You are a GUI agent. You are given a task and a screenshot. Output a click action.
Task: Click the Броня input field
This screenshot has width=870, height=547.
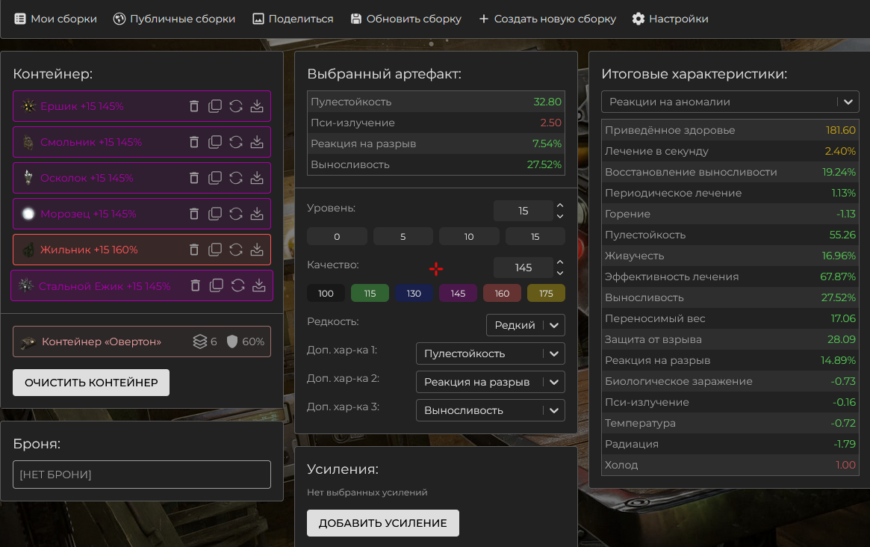point(142,475)
